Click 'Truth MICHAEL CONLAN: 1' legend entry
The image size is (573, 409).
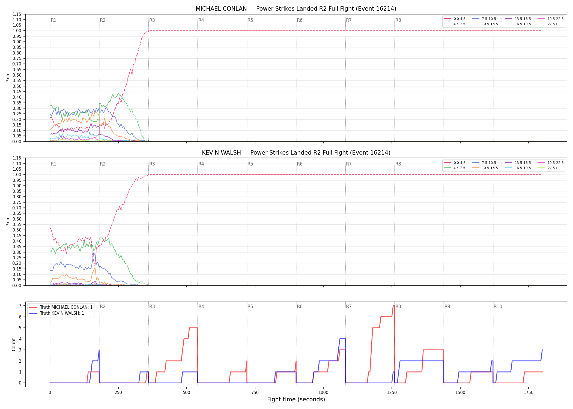(x=61, y=307)
